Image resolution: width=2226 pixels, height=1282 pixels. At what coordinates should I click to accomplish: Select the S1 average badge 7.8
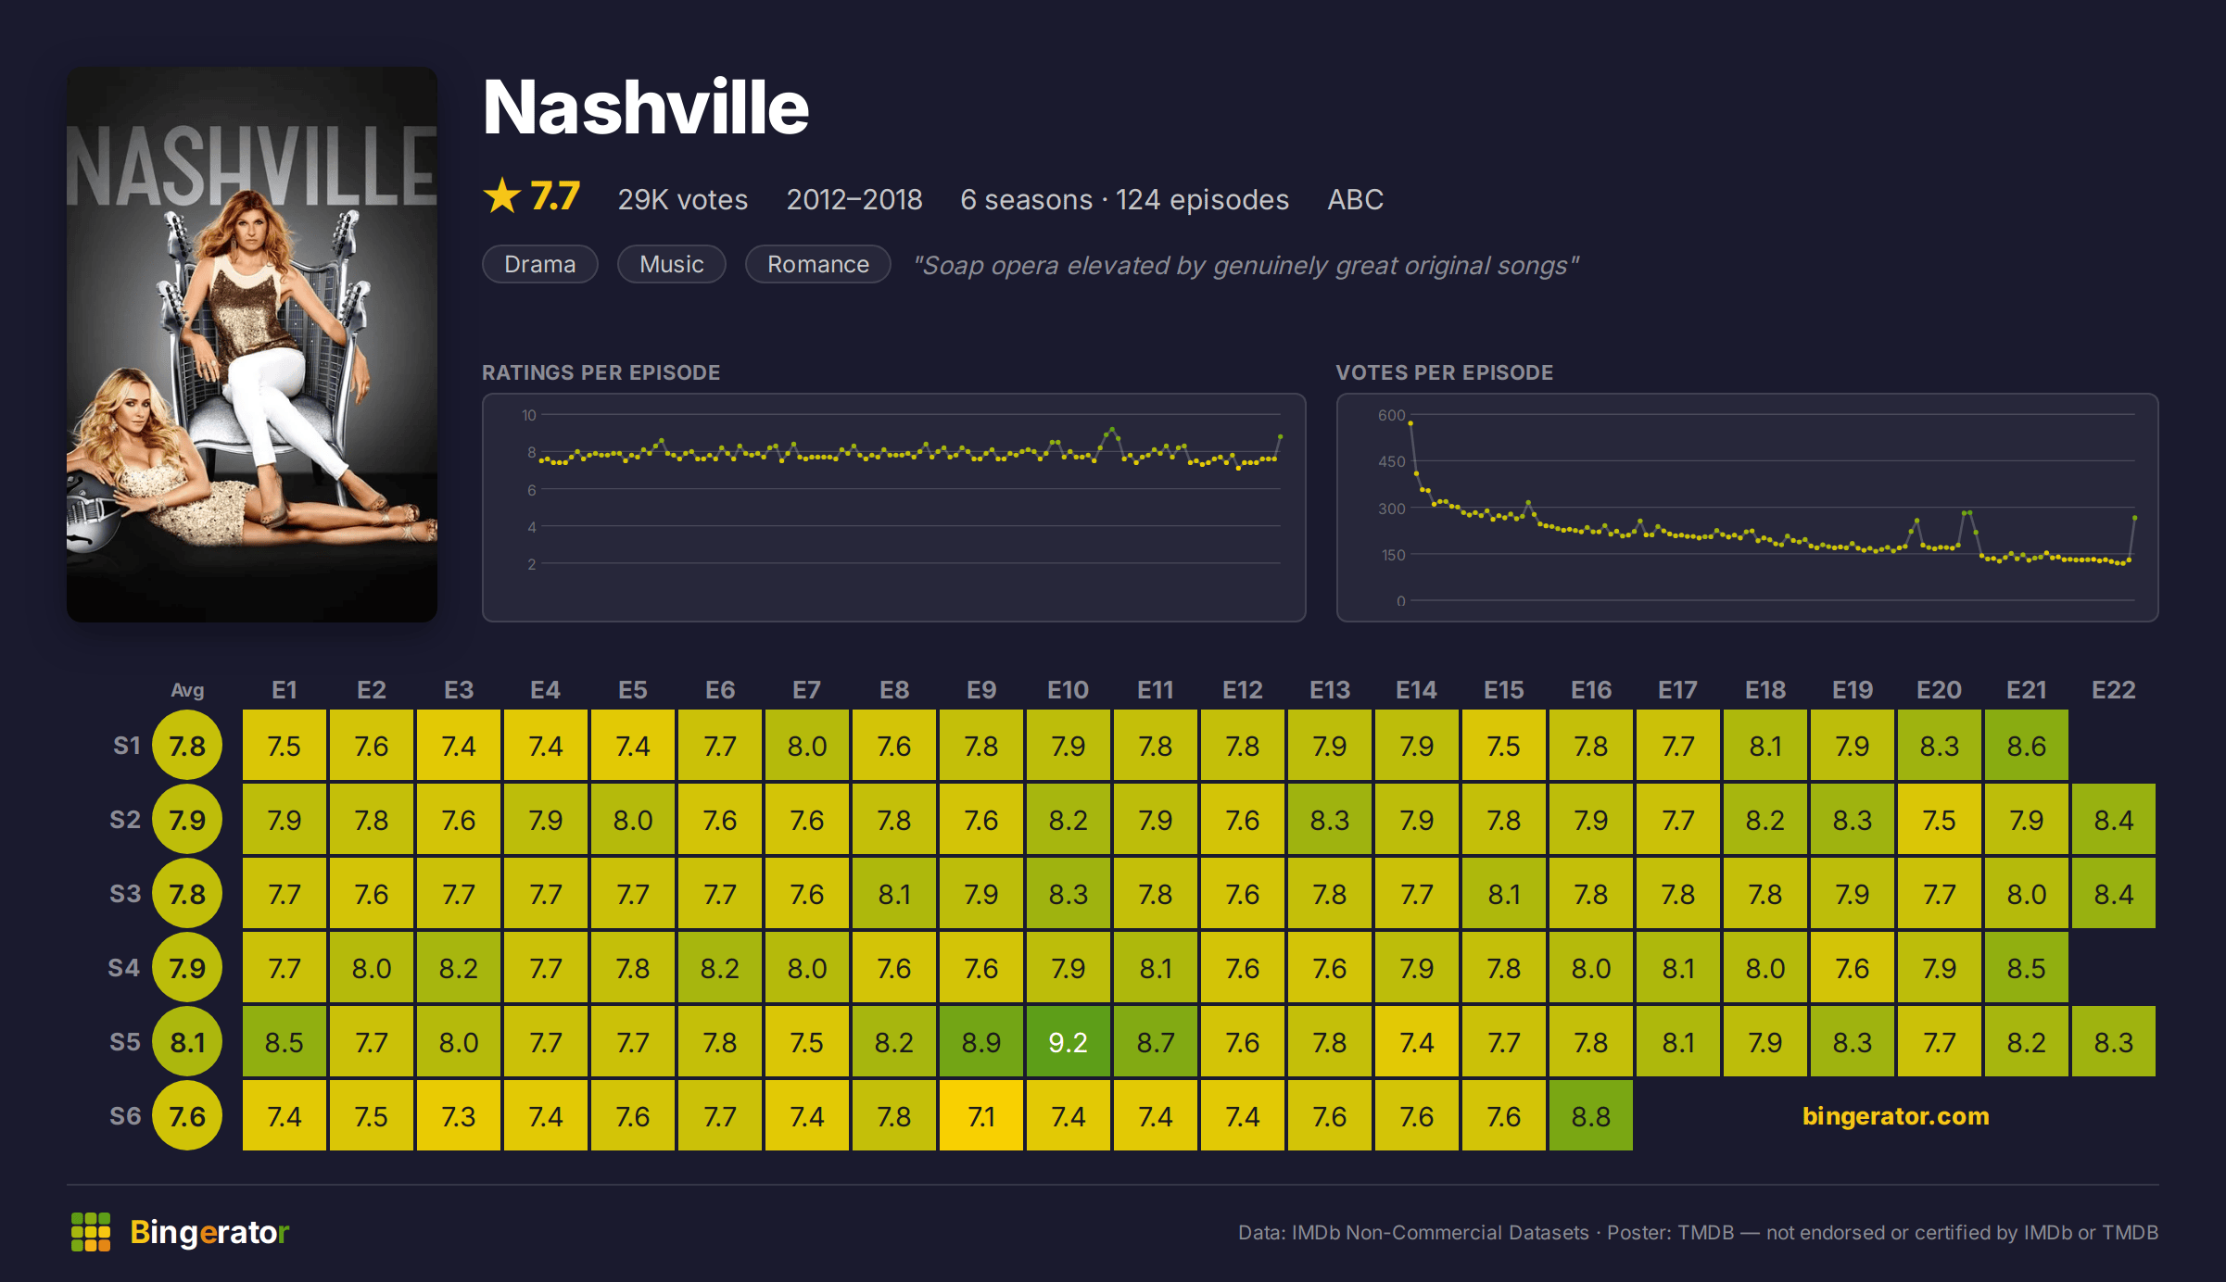(x=187, y=746)
